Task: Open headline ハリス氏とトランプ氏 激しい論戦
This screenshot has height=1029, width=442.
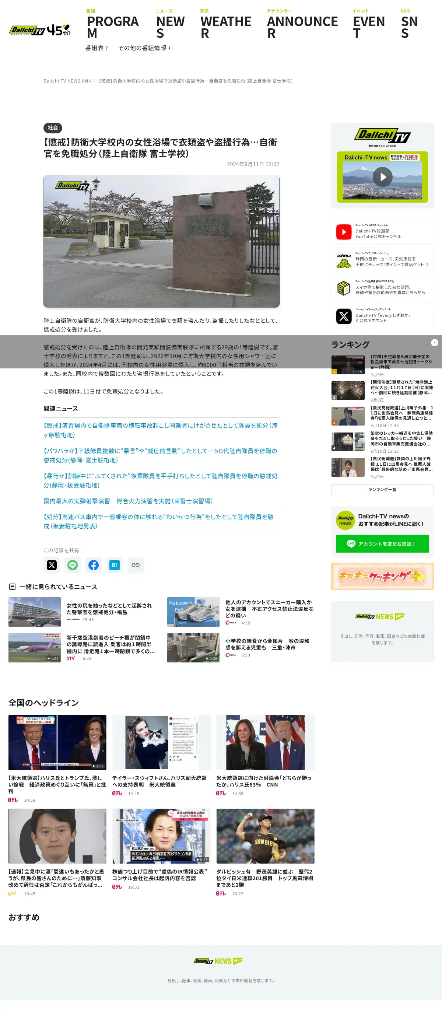Action: (x=57, y=784)
